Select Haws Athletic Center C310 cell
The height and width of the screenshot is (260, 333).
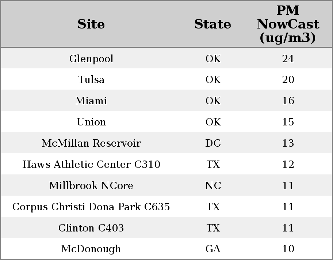coord(91,164)
